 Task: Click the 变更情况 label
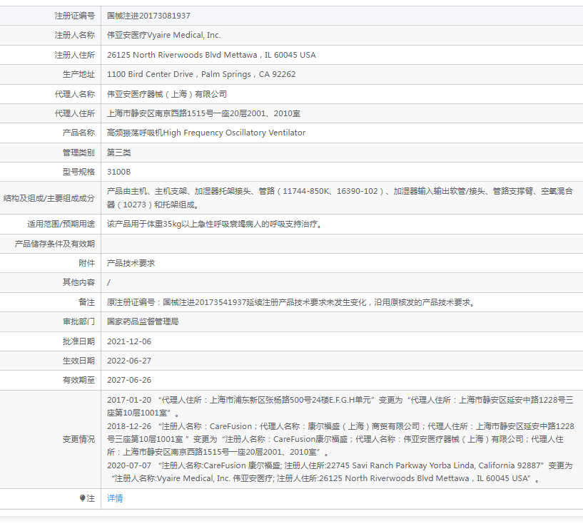(x=78, y=439)
